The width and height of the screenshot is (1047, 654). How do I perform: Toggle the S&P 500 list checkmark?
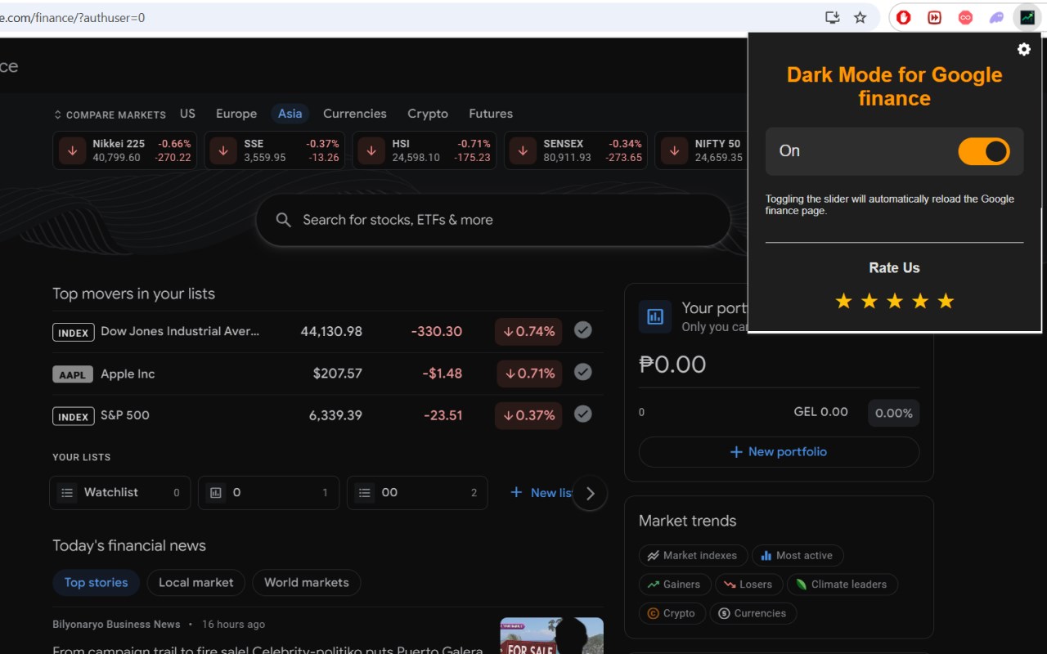(582, 414)
